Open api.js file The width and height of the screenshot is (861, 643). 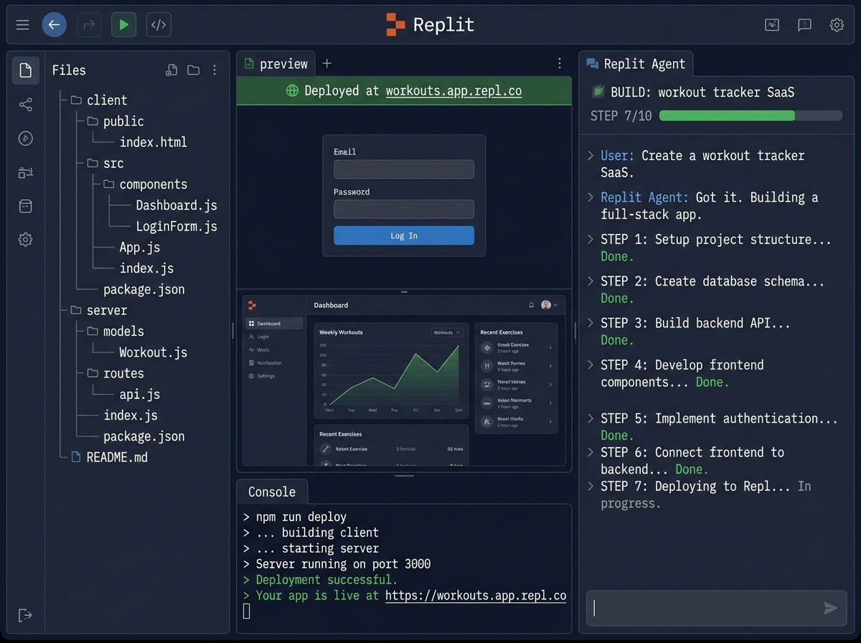coord(140,394)
